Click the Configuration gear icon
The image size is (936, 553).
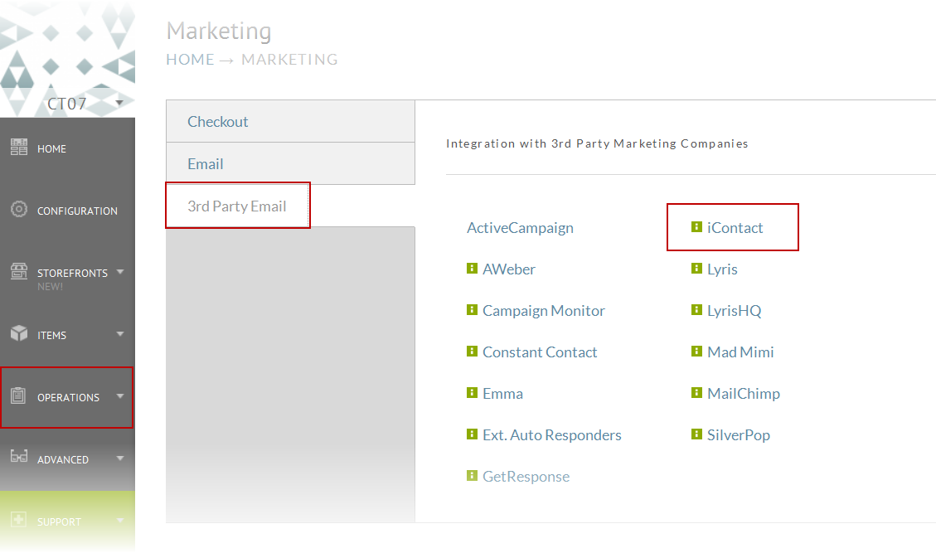[19, 209]
